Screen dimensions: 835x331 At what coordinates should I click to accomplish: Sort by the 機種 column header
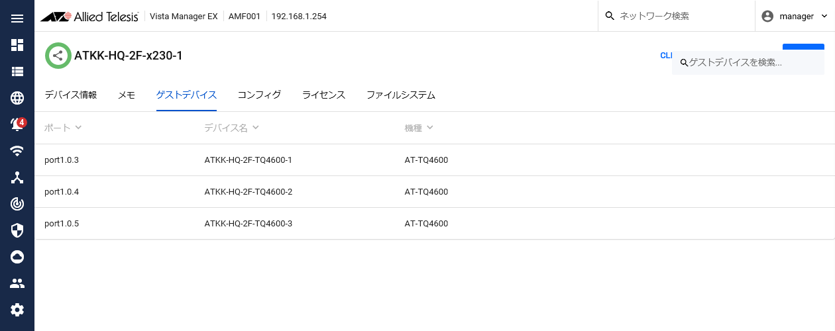point(418,128)
